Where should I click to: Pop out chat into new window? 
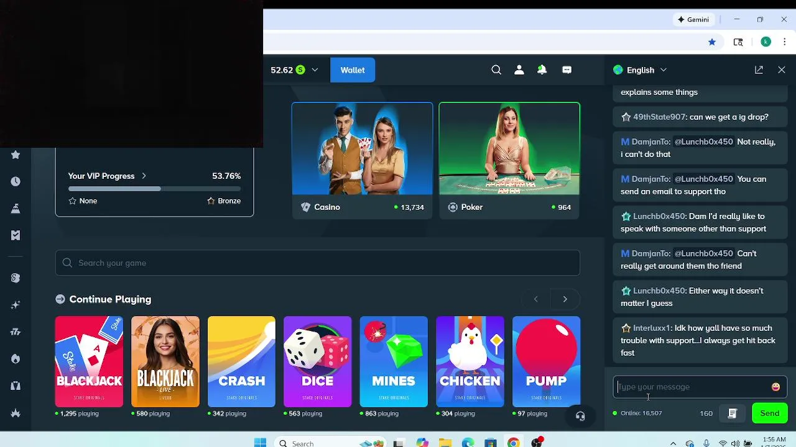[759, 70]
